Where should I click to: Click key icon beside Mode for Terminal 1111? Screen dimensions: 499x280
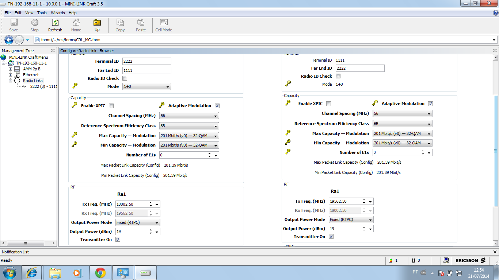[288, 83]
